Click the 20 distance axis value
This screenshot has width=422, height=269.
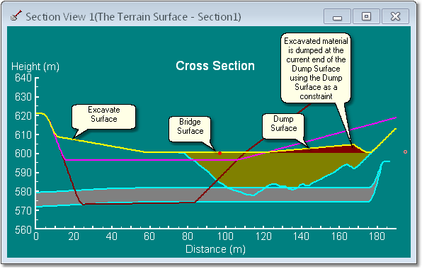click(x=73, y=236)
